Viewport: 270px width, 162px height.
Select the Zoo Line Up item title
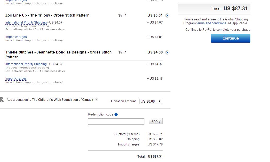tap(47, 15)
